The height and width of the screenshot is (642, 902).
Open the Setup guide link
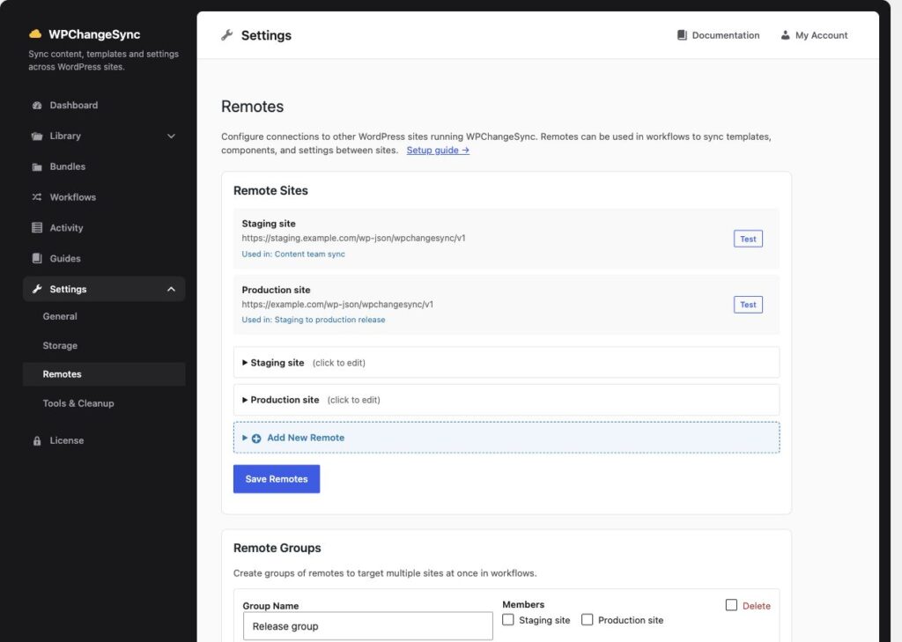(438, 150)
